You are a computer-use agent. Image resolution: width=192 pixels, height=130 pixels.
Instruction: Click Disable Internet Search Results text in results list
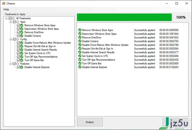click(98, 52)
